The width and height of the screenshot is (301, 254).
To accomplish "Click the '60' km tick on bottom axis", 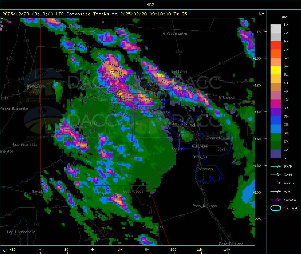I will pos(120,250).
